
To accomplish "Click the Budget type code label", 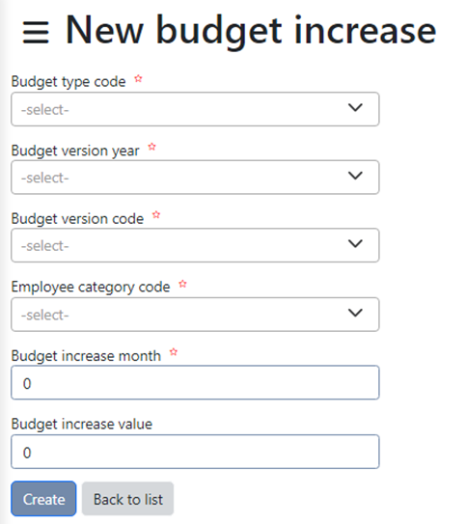I will pos(69,82).
